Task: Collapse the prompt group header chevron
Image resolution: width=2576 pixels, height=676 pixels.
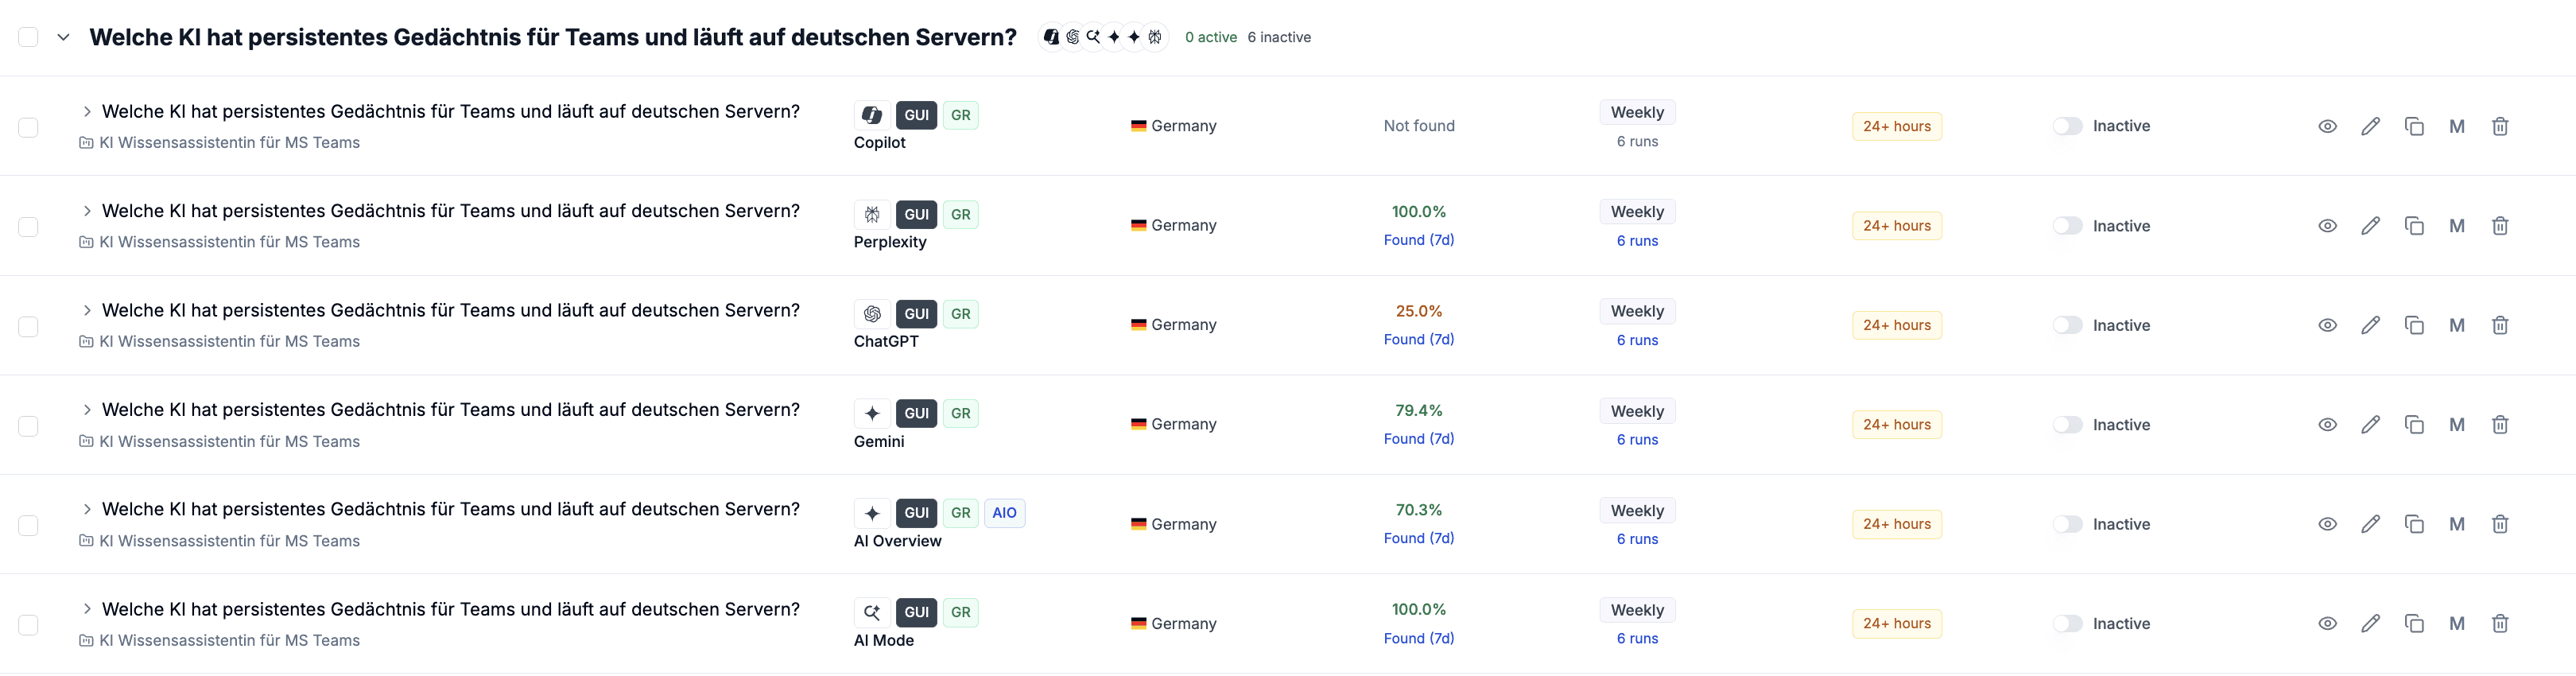Action: click(63, 37)
